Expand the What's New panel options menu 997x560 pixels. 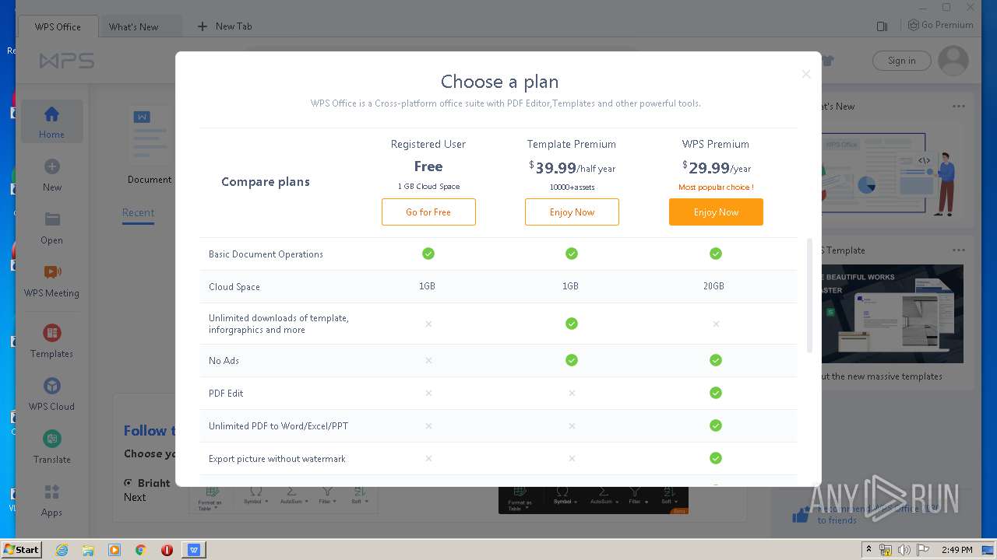tap(959, 107)
